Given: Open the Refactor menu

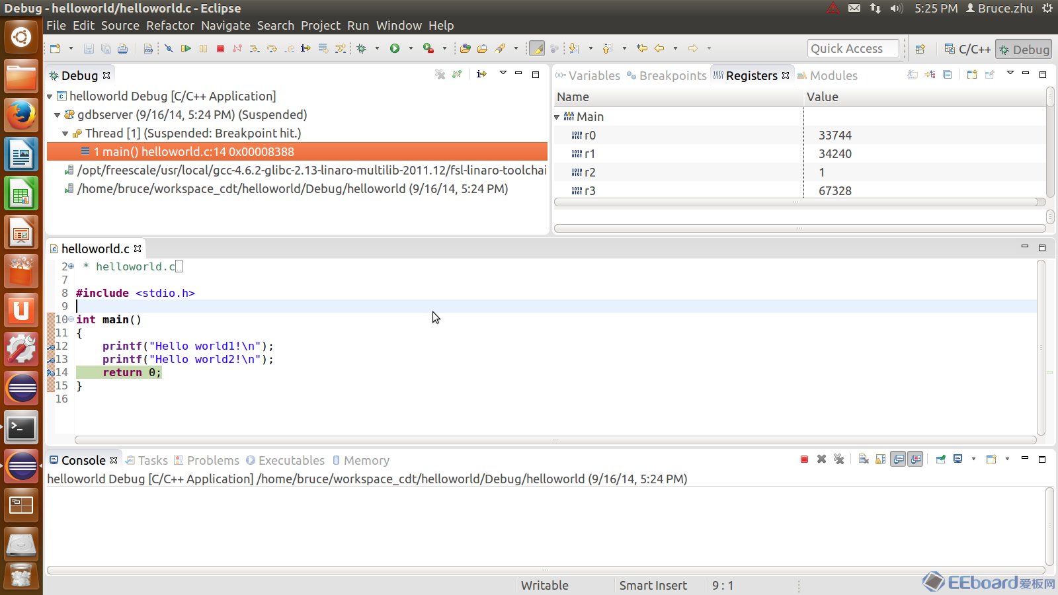Looking at the screenshot, I should click(x=170, y=25).
